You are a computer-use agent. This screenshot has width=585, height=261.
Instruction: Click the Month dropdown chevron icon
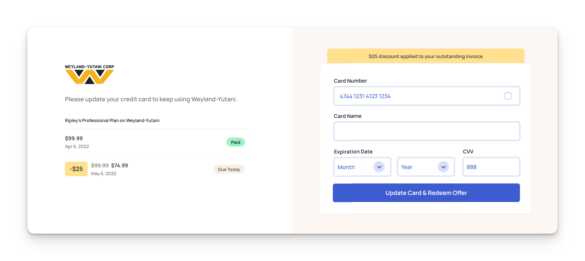(379, 167)
